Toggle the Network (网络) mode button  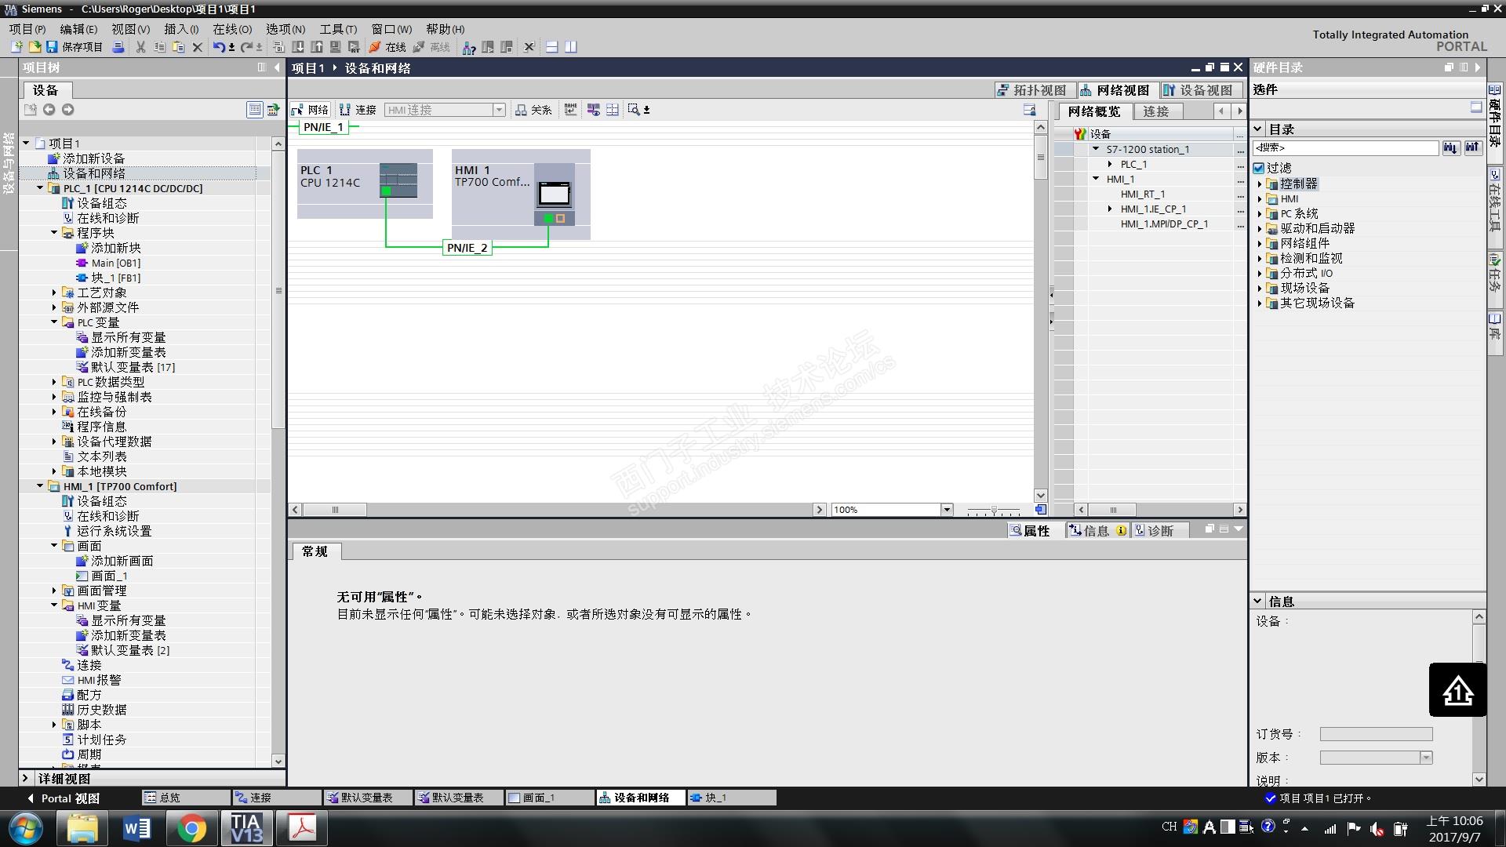pyautogui.click(x=311, y=110)
